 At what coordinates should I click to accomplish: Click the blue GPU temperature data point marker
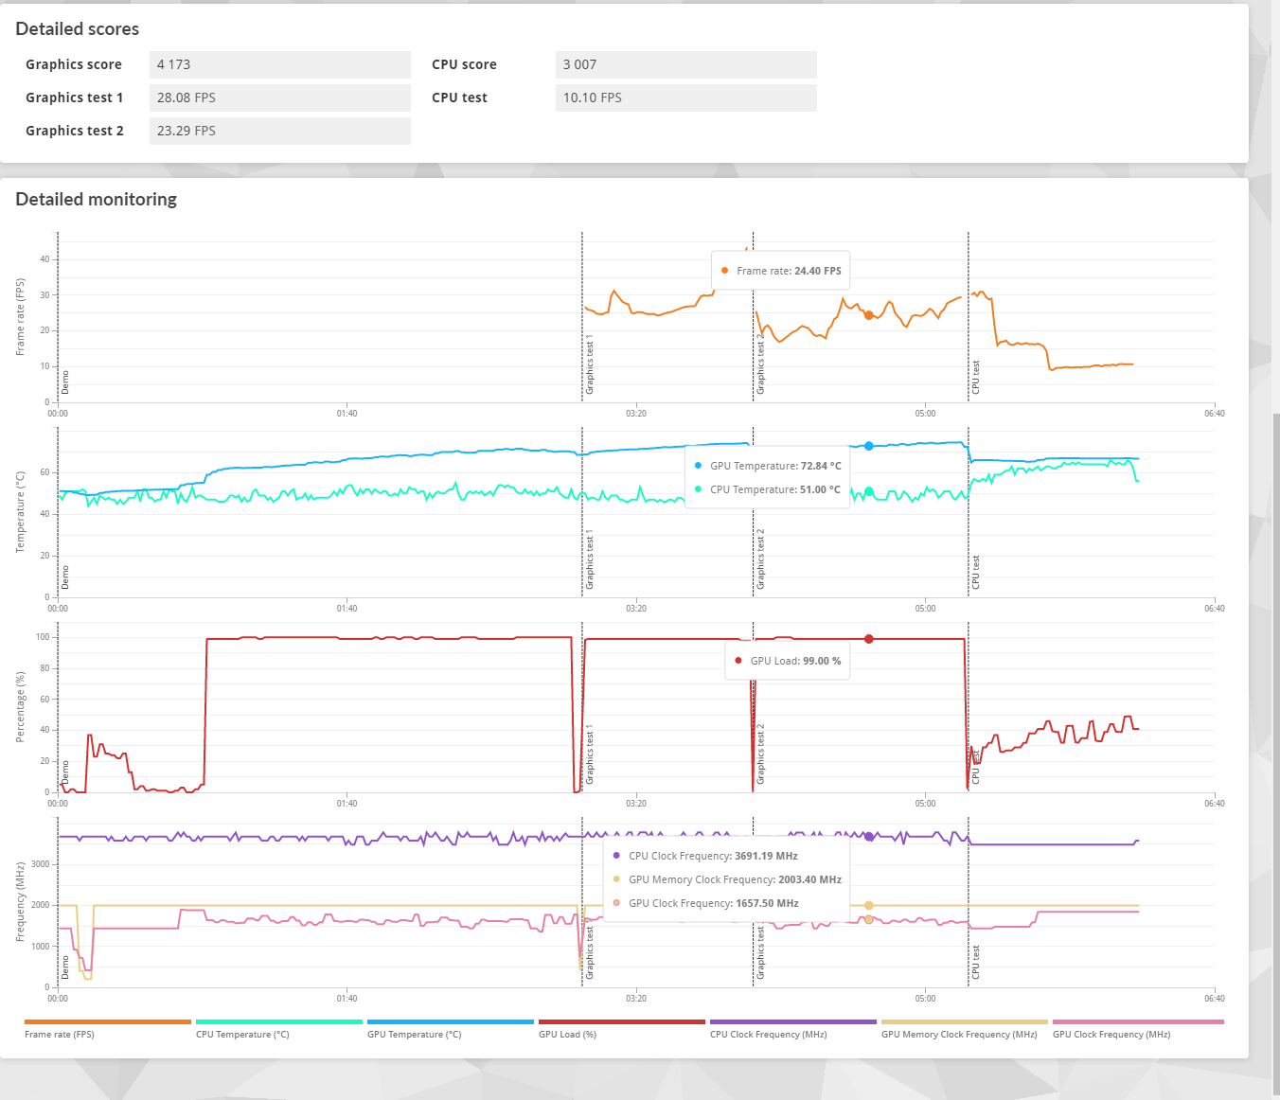[868, 446]
